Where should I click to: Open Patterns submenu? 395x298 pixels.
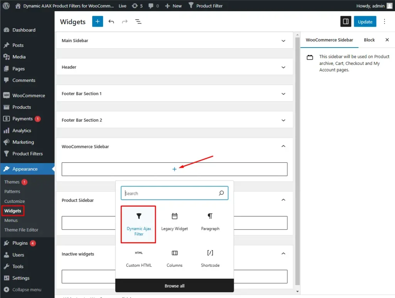pyautogui.click(x=12, y=192)
